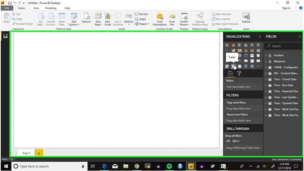The height and width of the screenshot is (171, 304).
Task: Select the Stacked column chart visualization
Action: tap(233, 45)
